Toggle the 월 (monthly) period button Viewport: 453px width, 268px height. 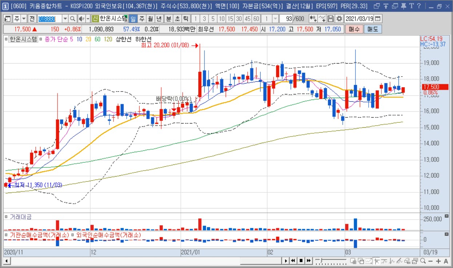[150, 19]
